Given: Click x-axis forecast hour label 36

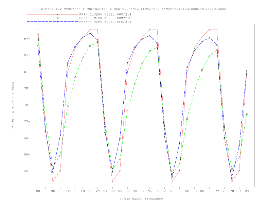Looking at the screenshot, I should point(127,191).
